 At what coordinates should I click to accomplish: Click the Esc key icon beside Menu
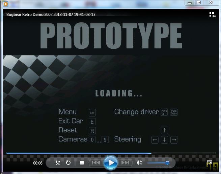92,113
